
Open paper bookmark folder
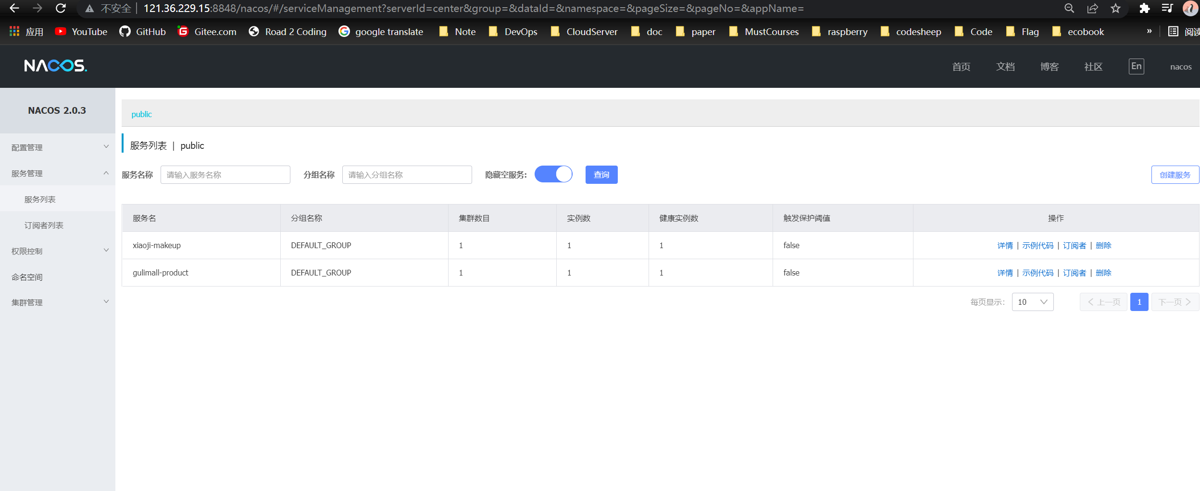tap(696, 32)
